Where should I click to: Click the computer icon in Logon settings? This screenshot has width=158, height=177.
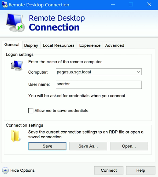17,66
